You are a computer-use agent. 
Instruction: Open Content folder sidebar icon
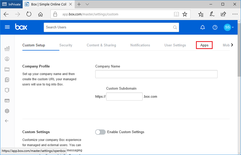(x=7, y=69)
